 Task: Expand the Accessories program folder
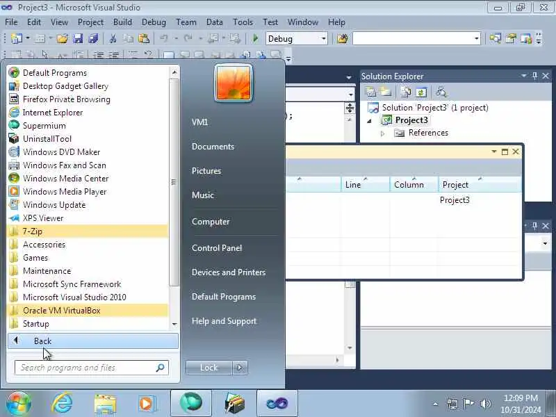click(x=88, y=245)
